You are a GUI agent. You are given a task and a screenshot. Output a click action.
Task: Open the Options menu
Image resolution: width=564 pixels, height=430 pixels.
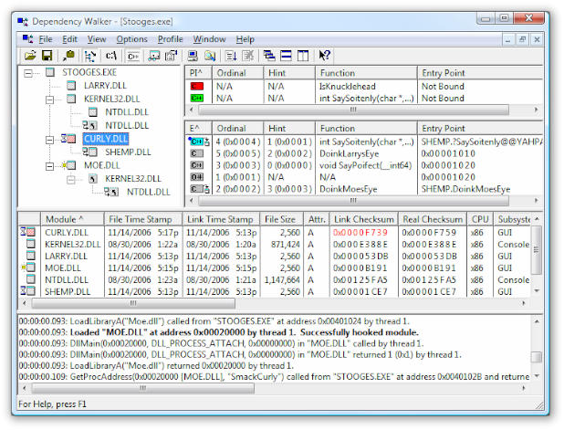tap(131, 39)
